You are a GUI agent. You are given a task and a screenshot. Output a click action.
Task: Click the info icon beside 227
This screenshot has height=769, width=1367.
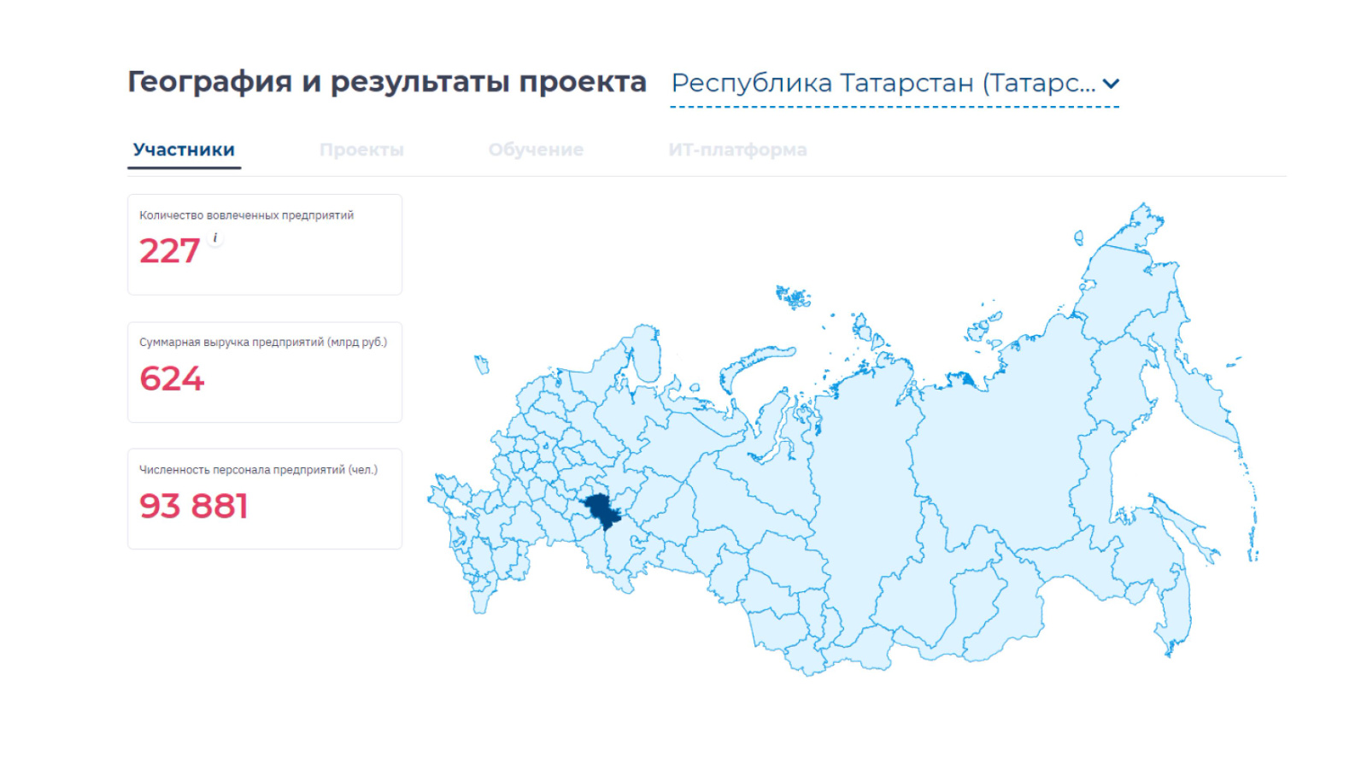click(215, 238)
